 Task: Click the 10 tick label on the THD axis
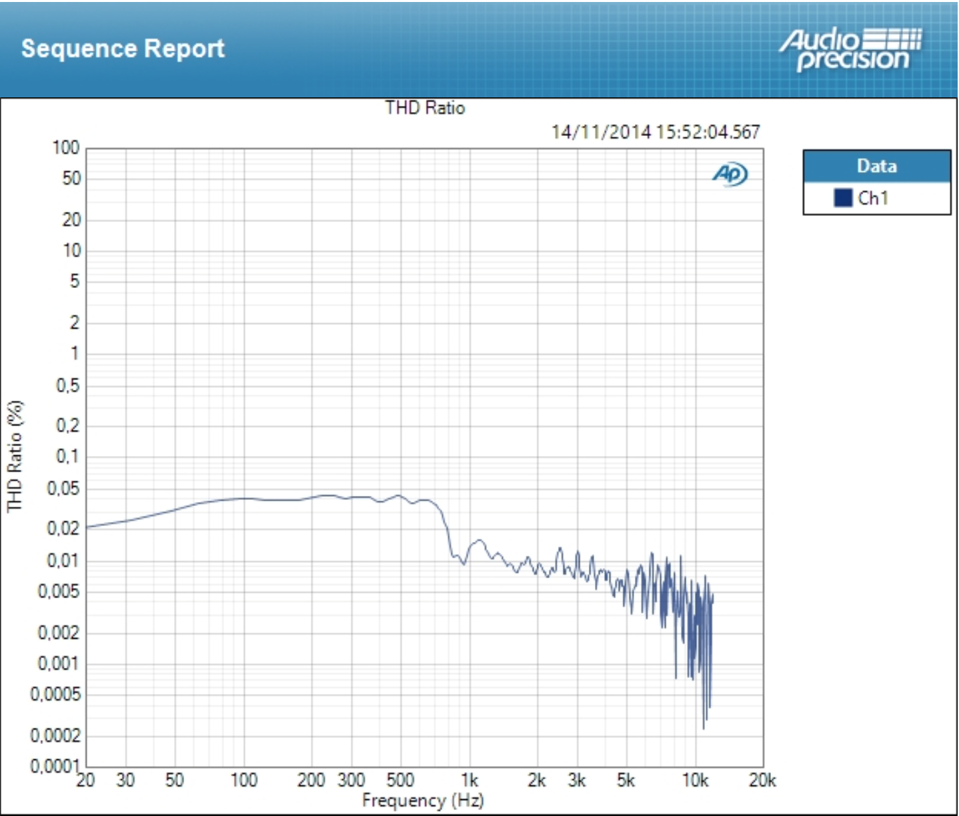[71, 251]
